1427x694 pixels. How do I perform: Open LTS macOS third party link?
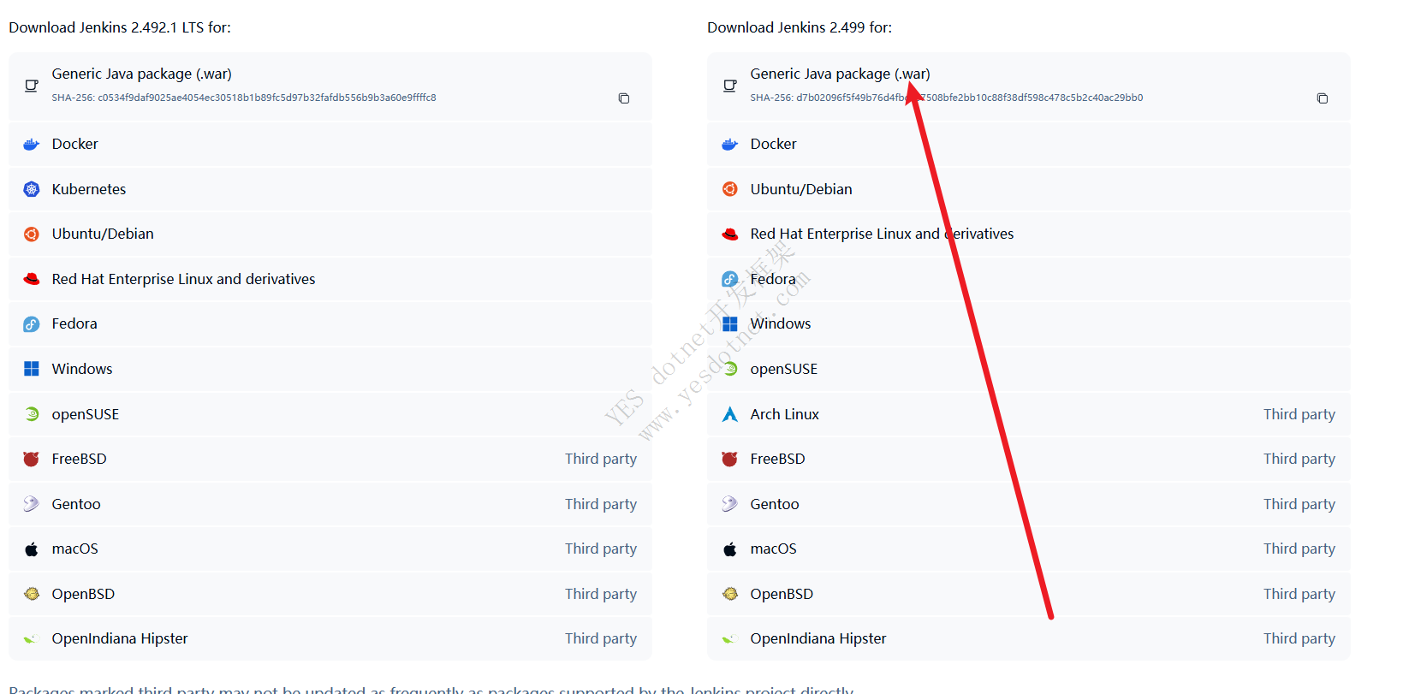click(330, 549)
